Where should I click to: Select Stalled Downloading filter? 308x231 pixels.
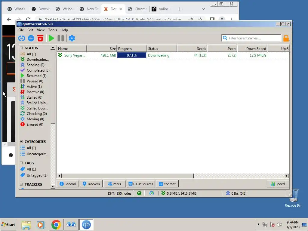[x=34, y=108]
